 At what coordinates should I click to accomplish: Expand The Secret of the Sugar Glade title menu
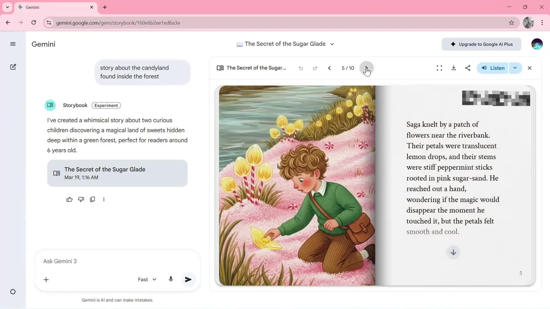click(x=332, y=44)
